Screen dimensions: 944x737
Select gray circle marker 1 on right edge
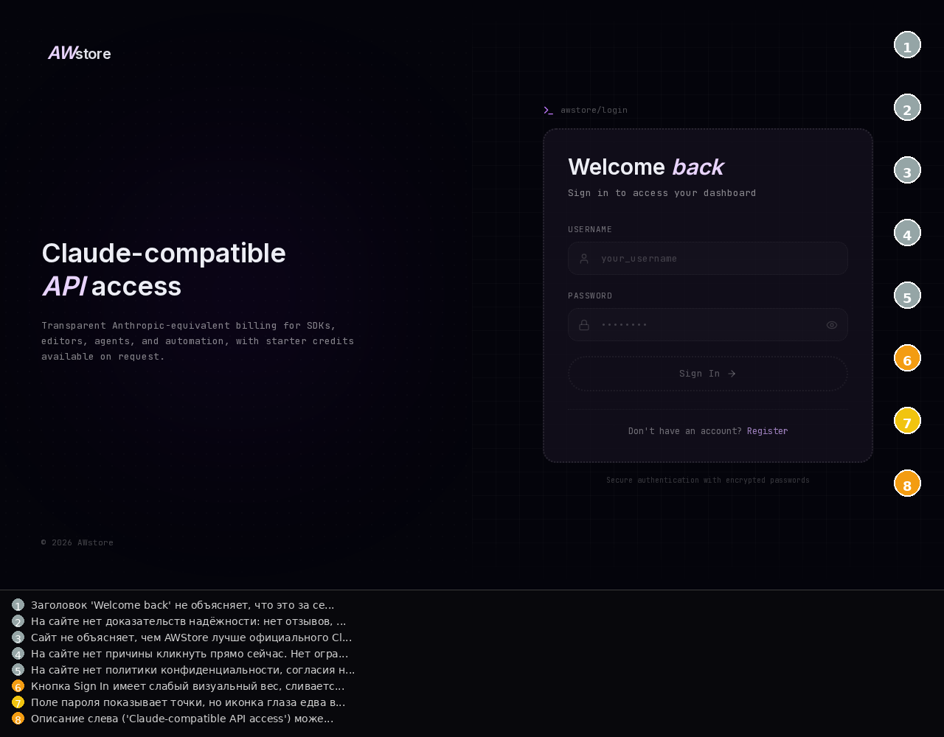(907, 45)
